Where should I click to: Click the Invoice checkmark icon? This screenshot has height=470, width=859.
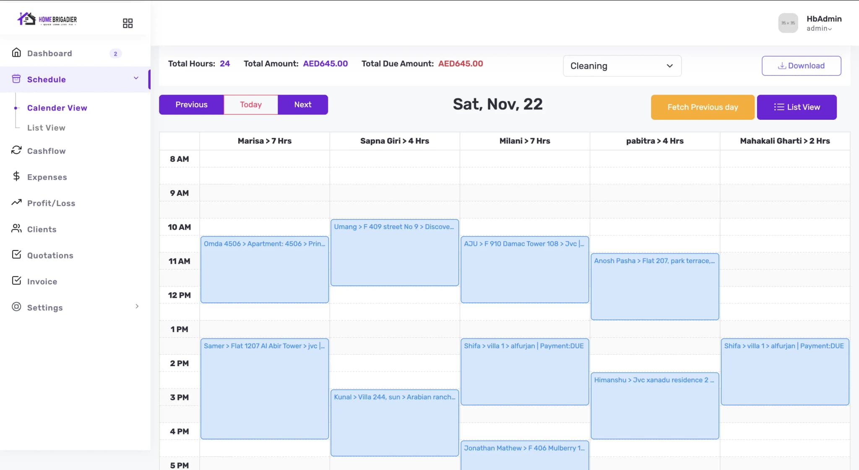pos(16,281)
